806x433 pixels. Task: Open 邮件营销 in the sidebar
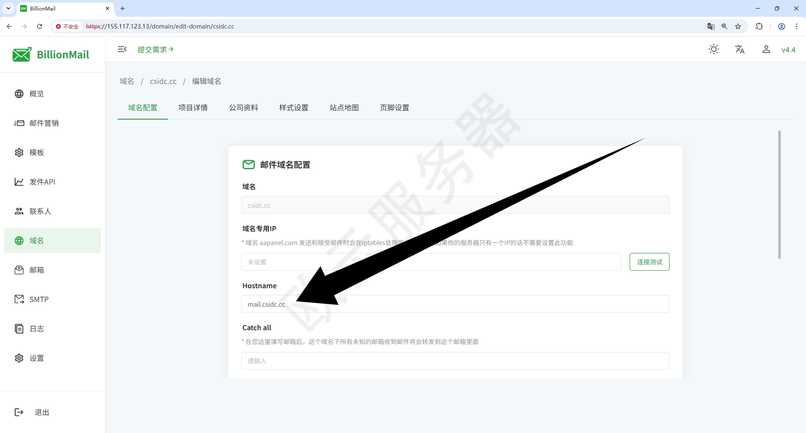[44, 123]
